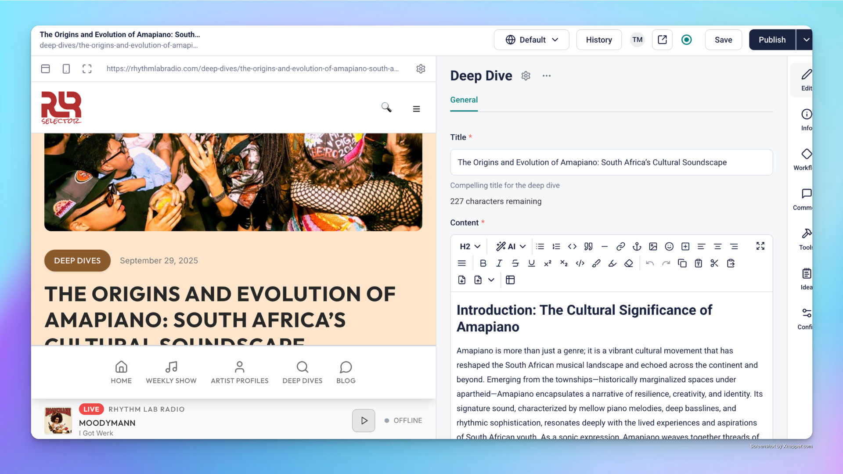Toggle italic formatting
Screen dimensions: 843x474
[499, 263]
